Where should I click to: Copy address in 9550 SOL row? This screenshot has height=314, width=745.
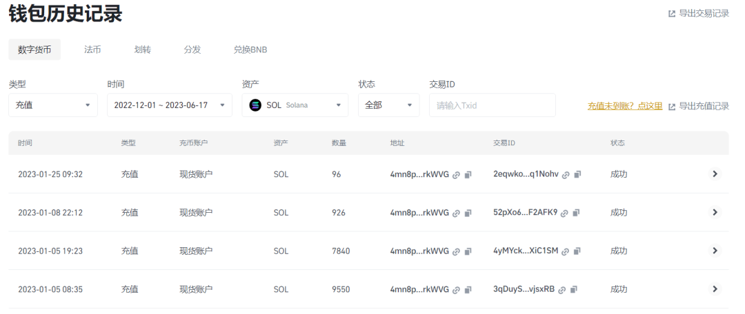(x=468, y=289)
